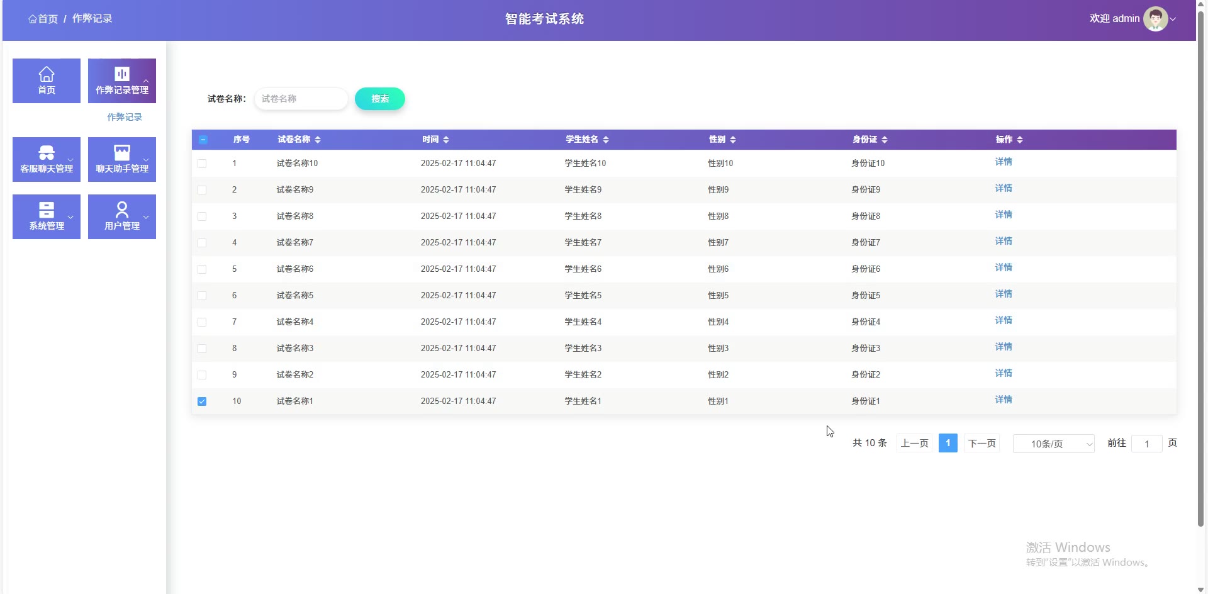Uncheck the row checkbox for 试卷名称1
This screenshot has width=1208, height=594.
pos(202,401)
